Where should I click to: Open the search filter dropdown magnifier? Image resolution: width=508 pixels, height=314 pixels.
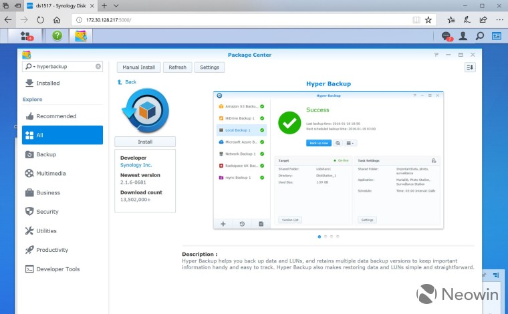point(29,66)
